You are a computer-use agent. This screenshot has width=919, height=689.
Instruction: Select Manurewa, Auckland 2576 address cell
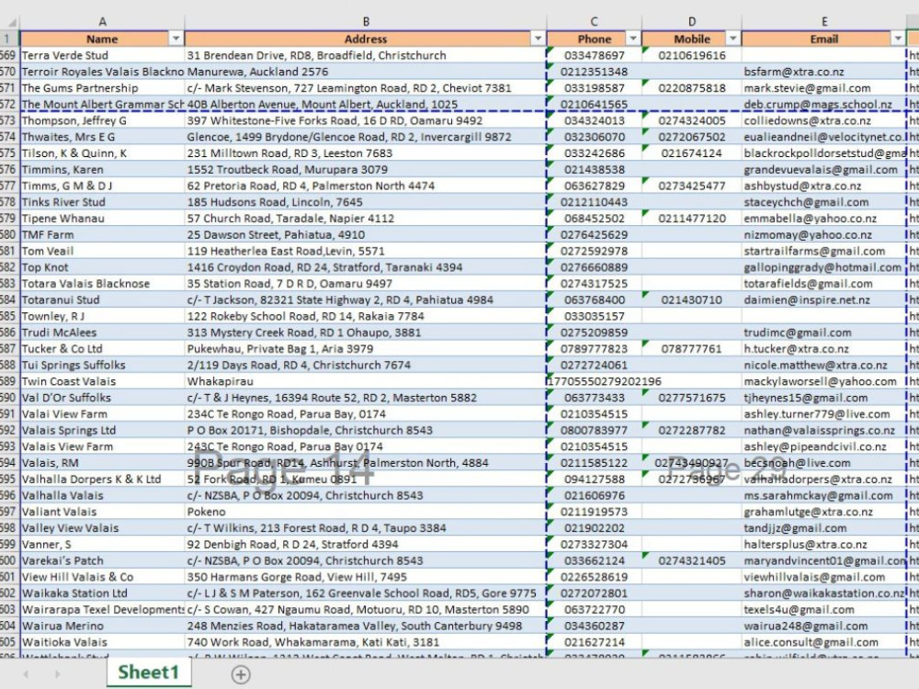tap(365, 72)
